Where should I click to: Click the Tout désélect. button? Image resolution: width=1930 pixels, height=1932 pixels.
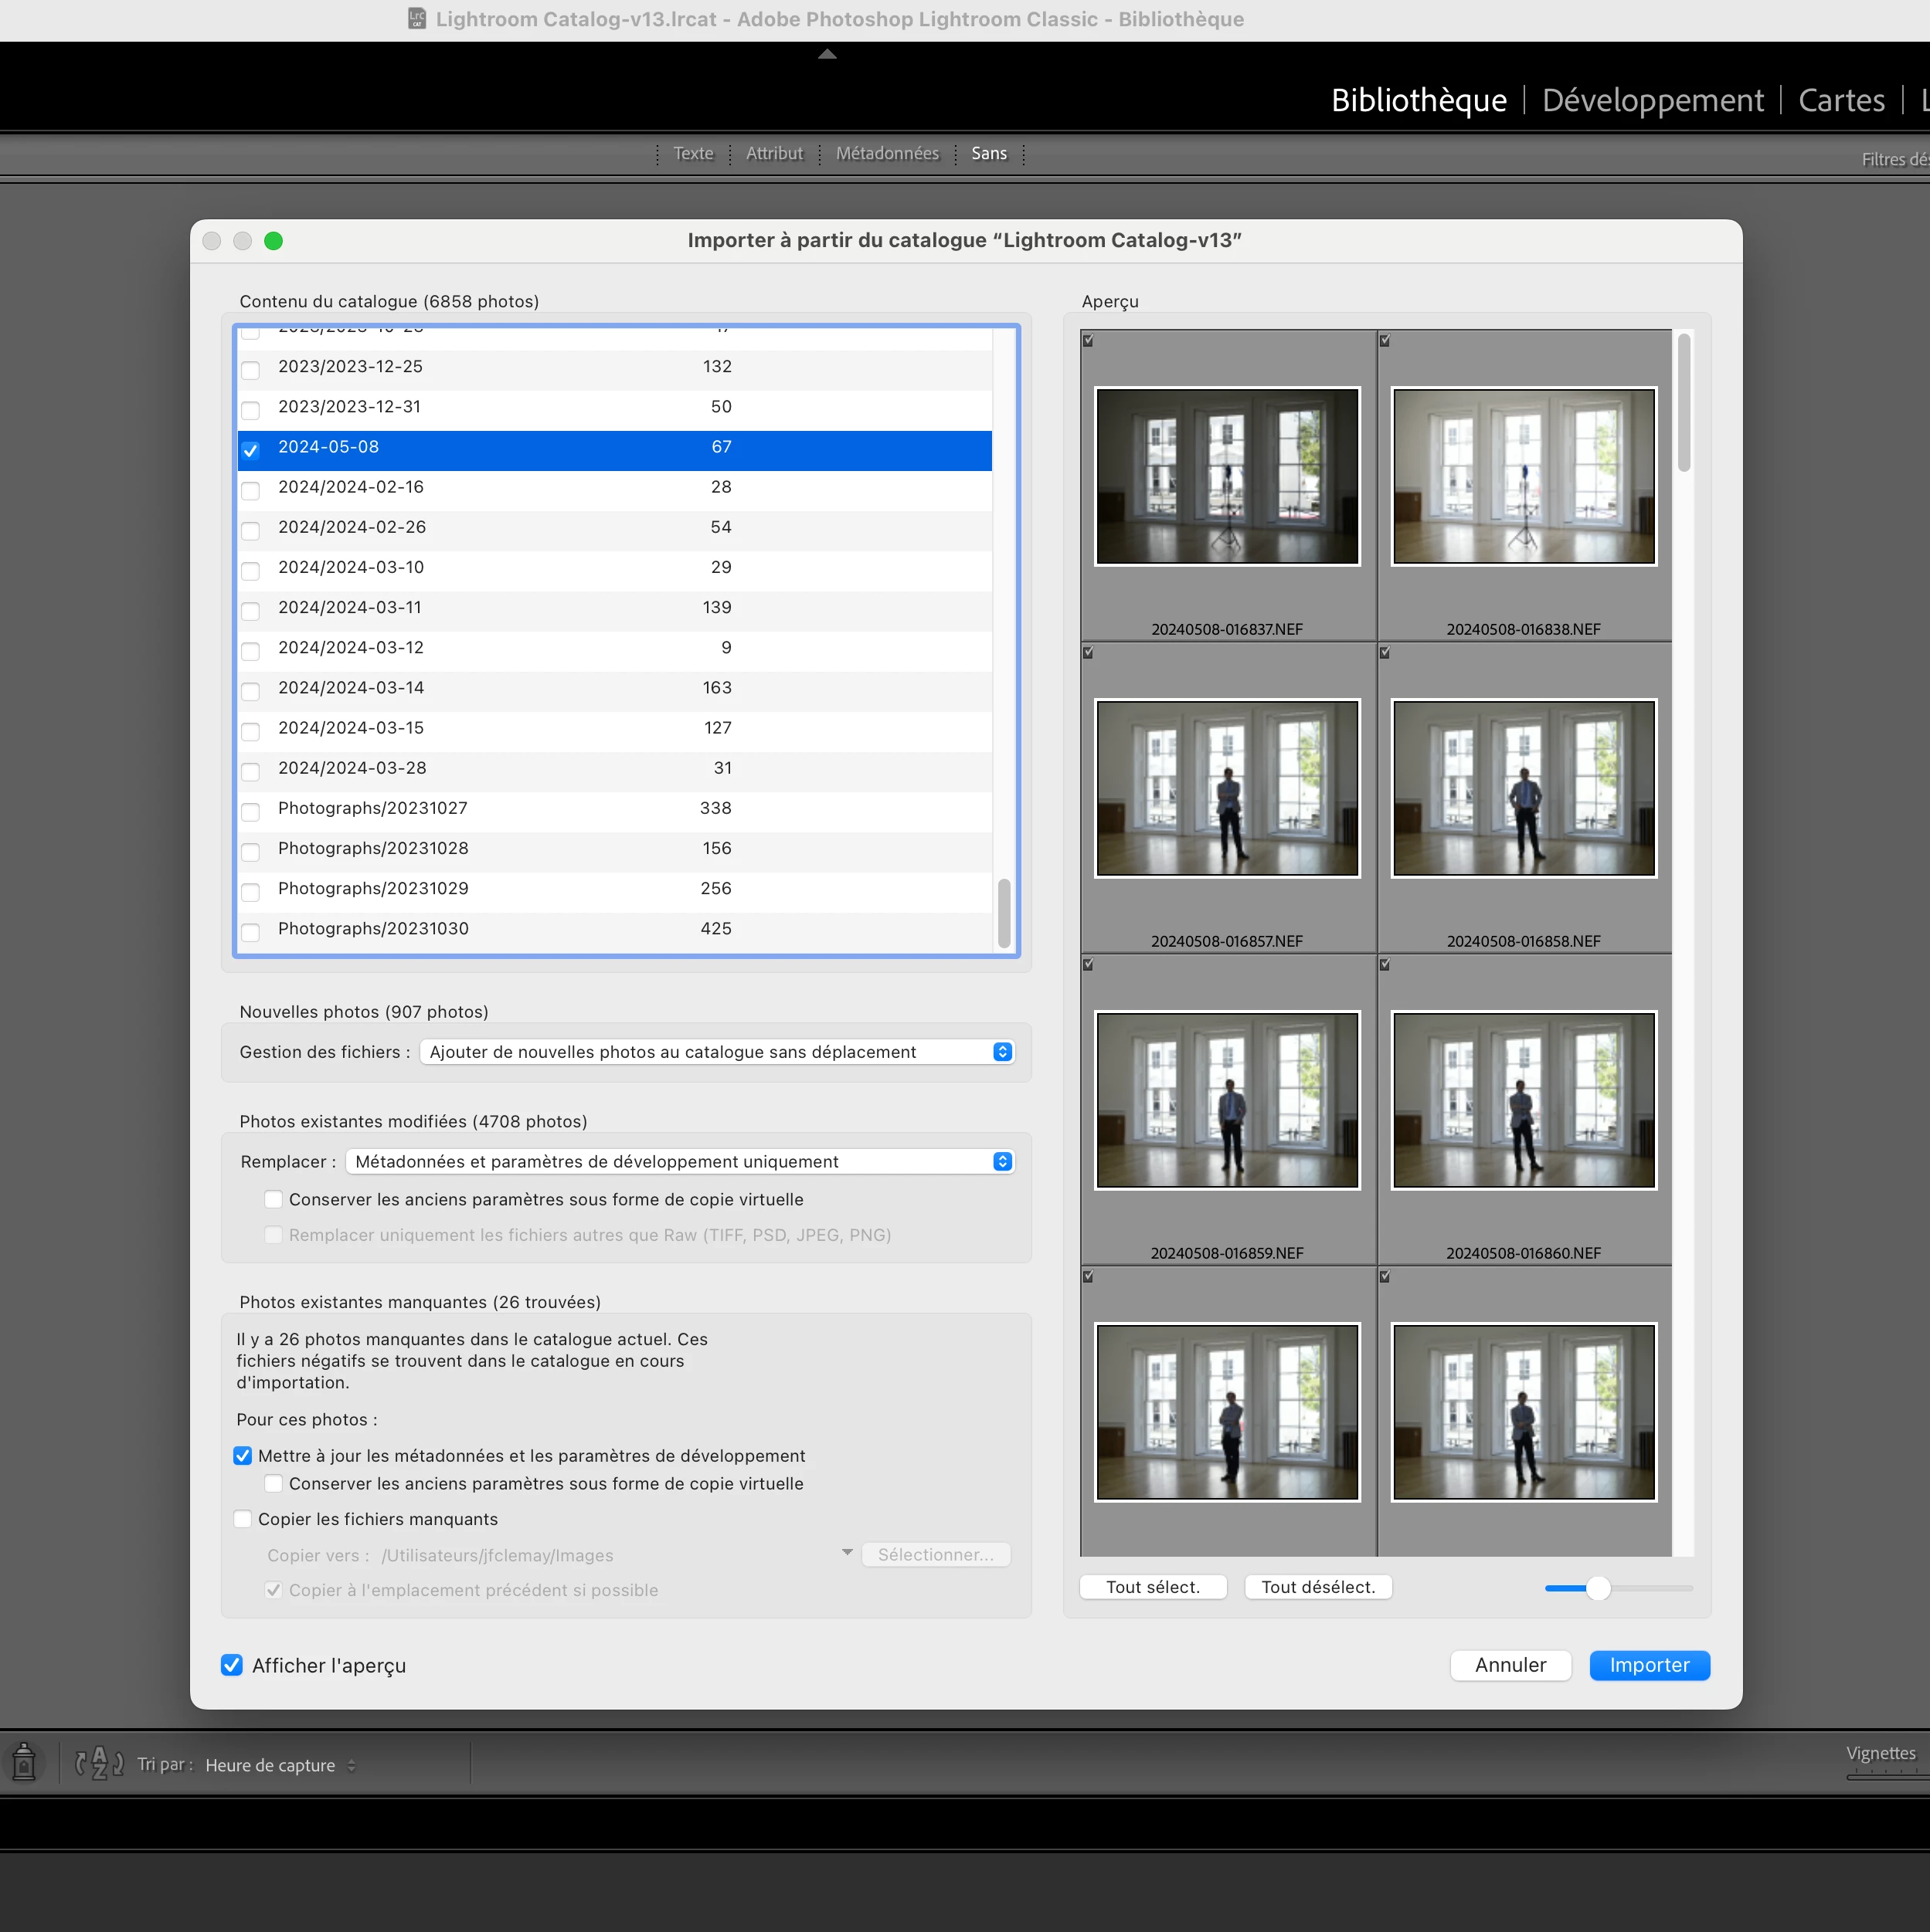coord(1317,1587)
